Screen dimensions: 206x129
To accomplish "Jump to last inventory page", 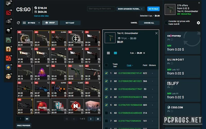I will point(98,119).
